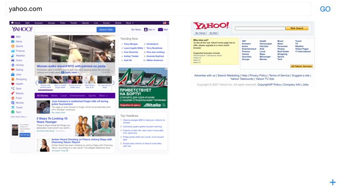Click Shopping icon in left sidebar
The image size is (342, 192).
click(x=13, y=79)
